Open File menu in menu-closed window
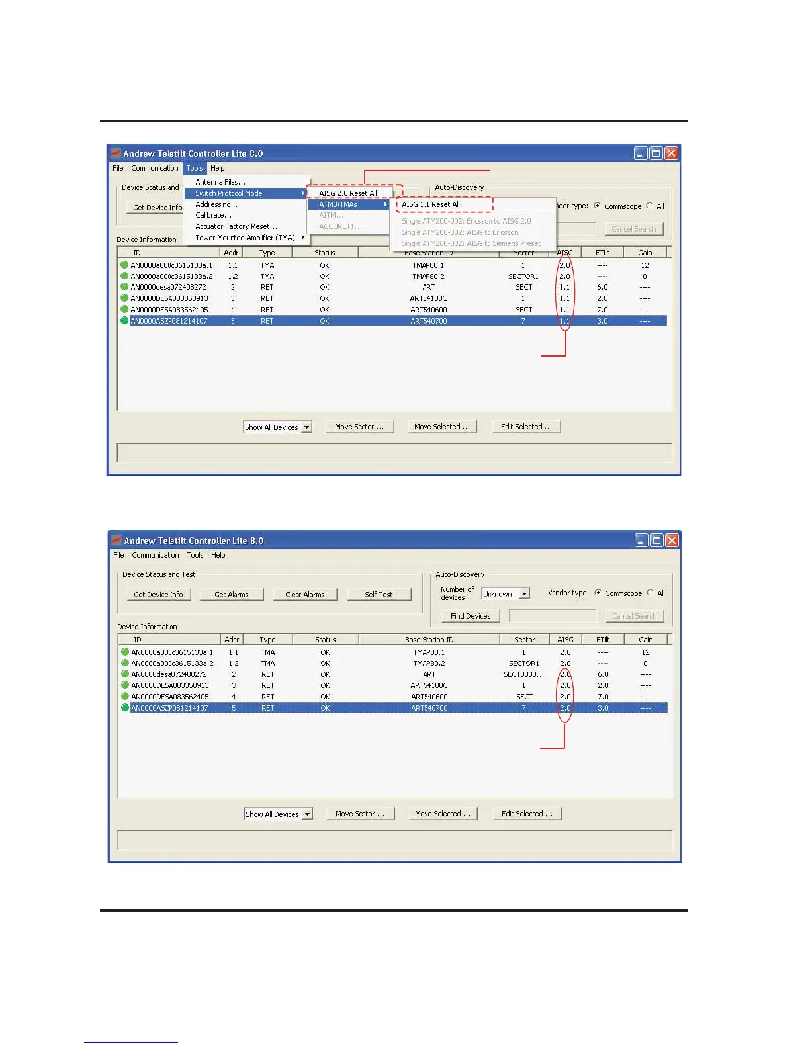810x1048 pixels. pyautogui.click(x=118, y=555)
